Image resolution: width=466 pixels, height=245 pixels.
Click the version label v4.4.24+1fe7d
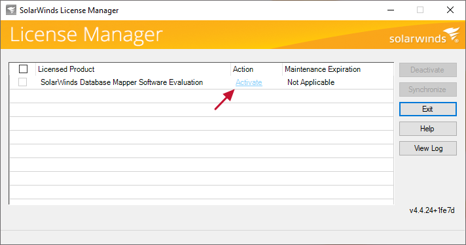pyautogui.click(x=432, y=210)
